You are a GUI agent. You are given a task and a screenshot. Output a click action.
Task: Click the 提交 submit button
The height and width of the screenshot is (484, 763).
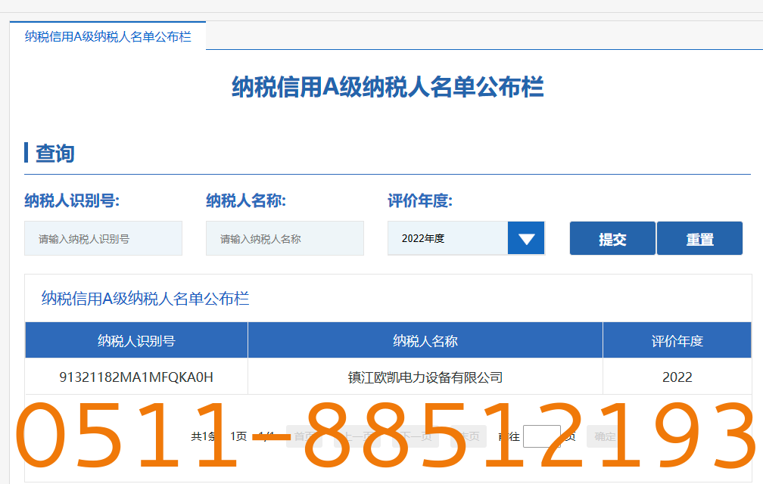(x=612, y=239)
